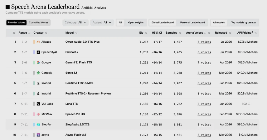Image resolution: width=267 pixels, height=140 pixels.
Task: Open the Category dropdown
Action: [x=75, y=22]
